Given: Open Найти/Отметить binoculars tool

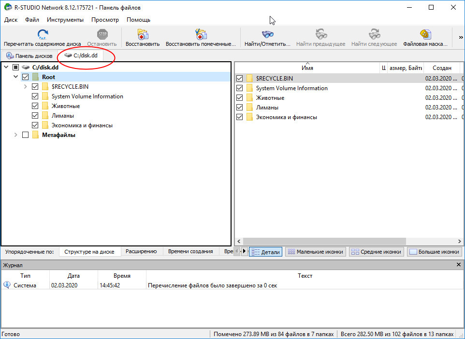Looking at the screenshot, I should [267, 34].
